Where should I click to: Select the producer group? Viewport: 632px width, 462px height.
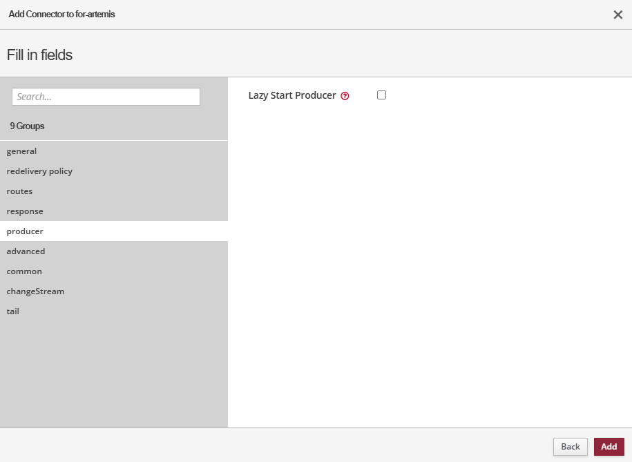tap(25, 231)
